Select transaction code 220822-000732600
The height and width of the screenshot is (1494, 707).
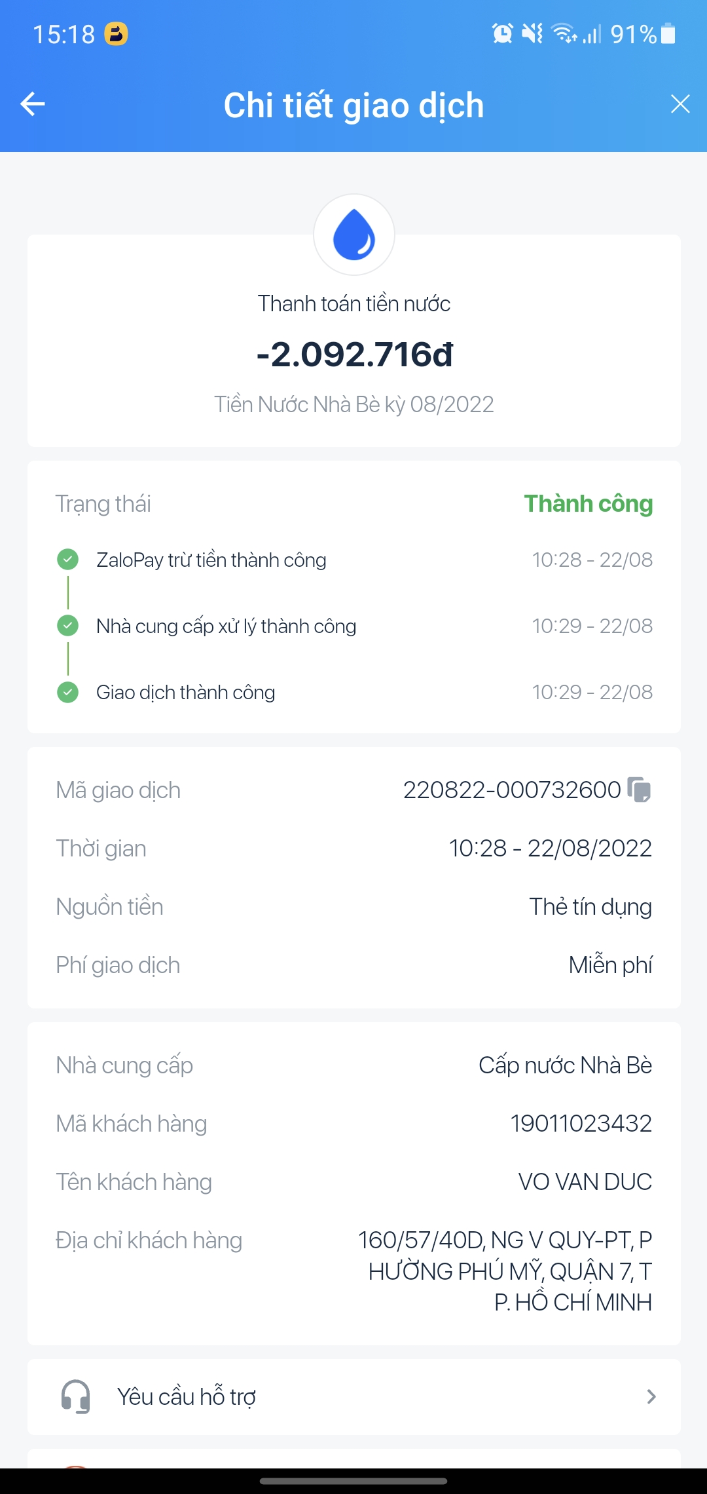pos(511,790)
